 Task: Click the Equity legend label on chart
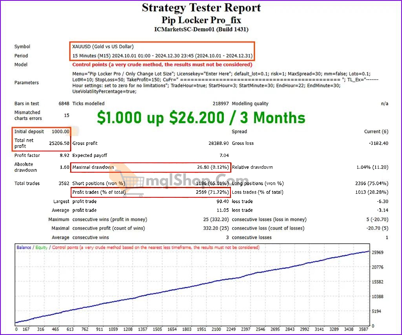(41, 248)
